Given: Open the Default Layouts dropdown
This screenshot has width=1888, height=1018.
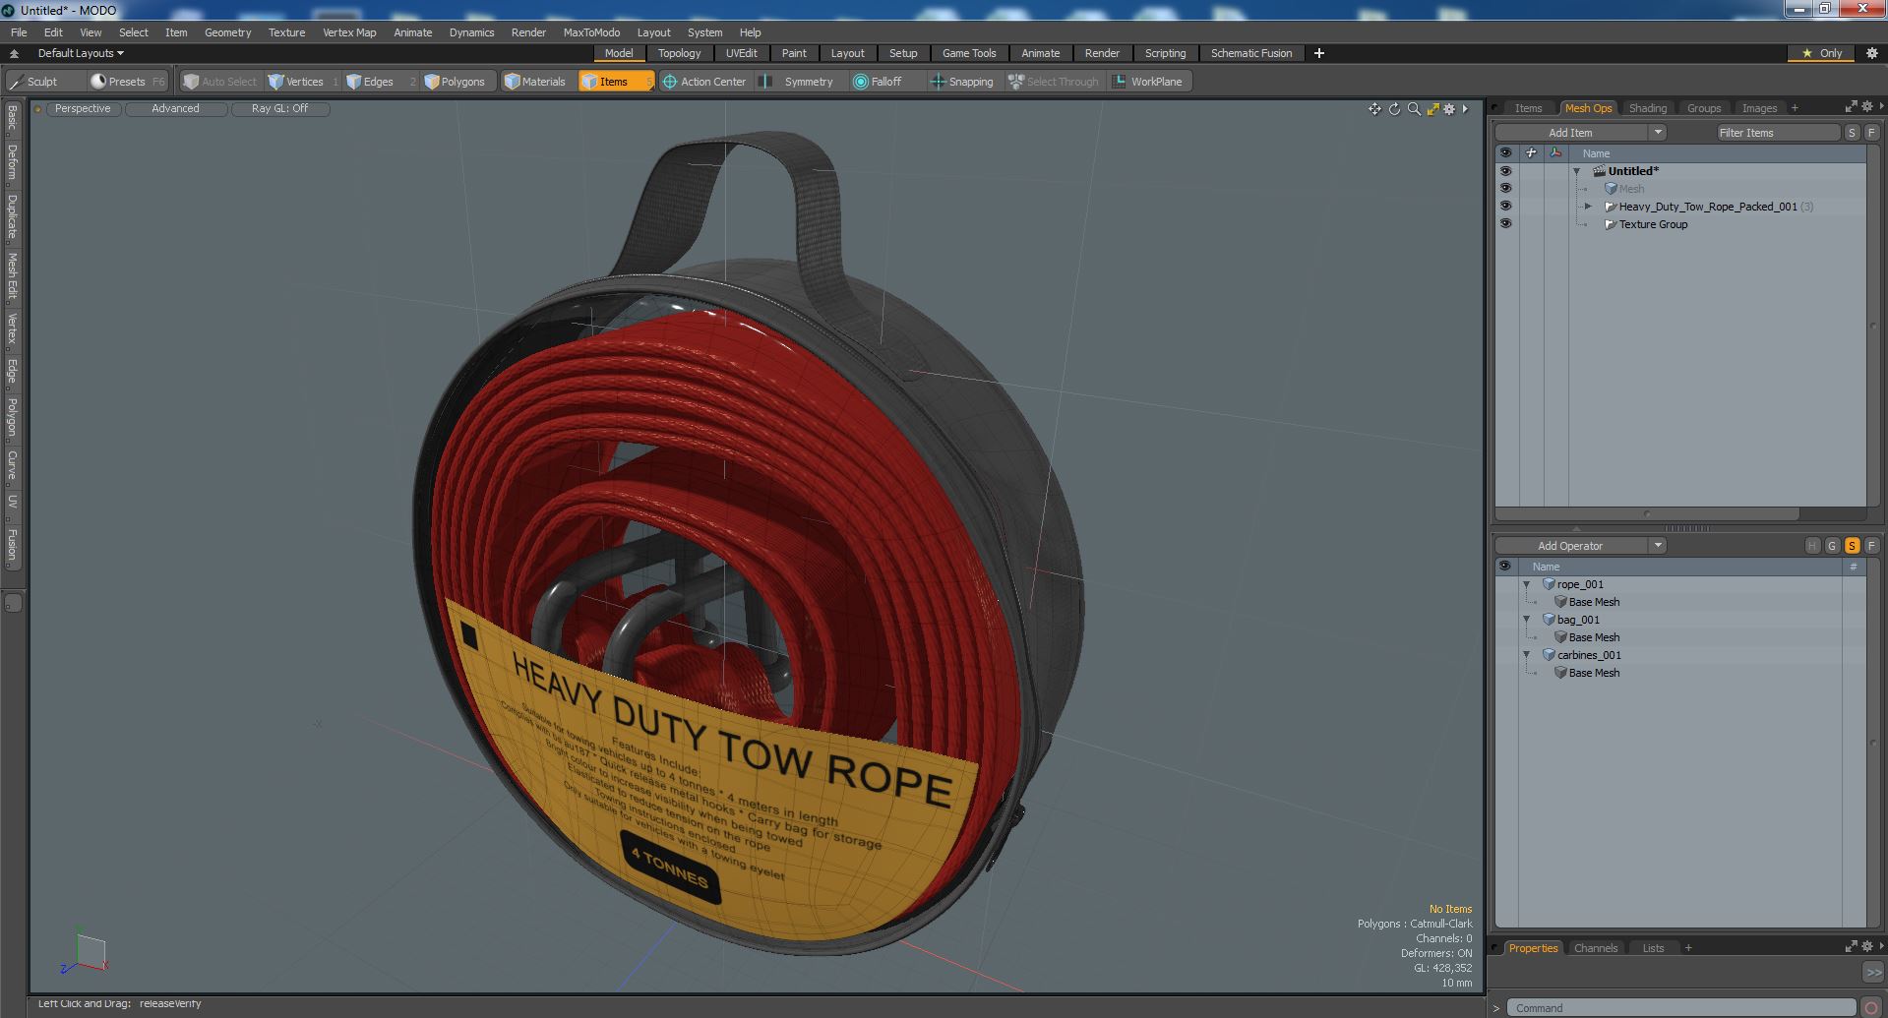Looking at the screenshot, I should 81,53.
